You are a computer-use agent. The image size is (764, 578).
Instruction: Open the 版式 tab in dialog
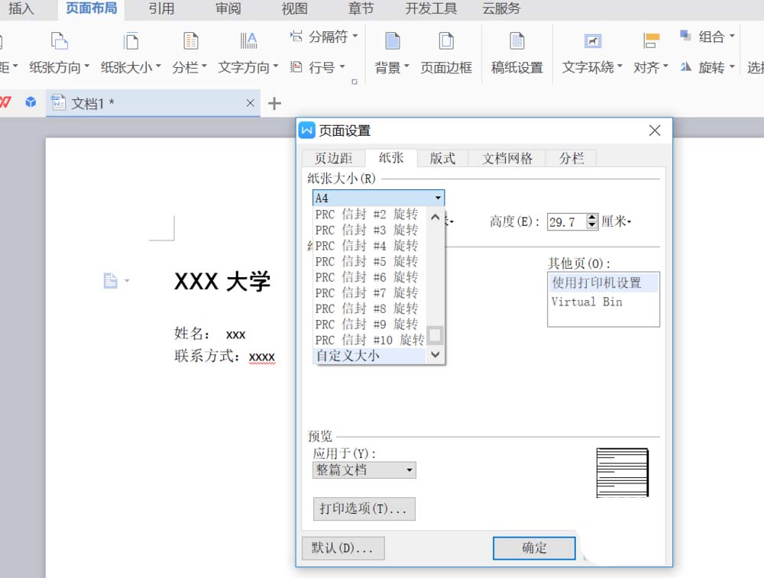442,158
